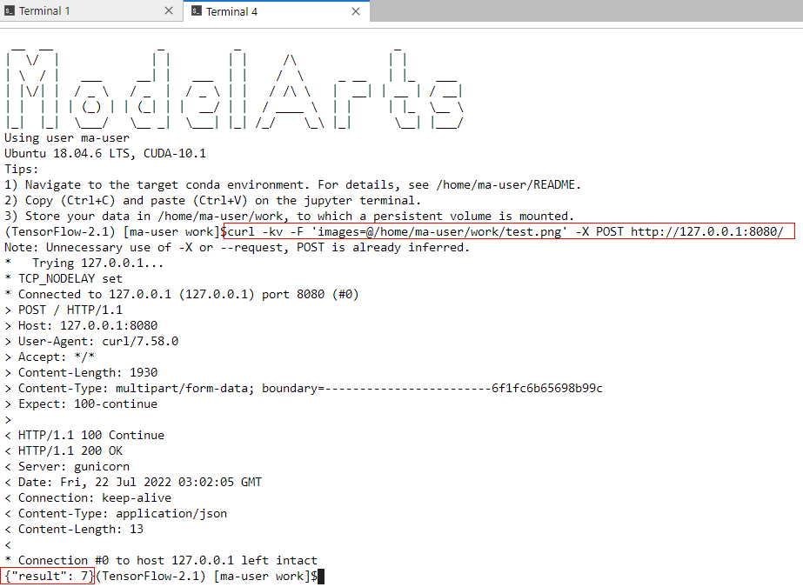Click the Ubuntu 18.04.6 LTS line
Viewport: 803px width, 587px height.
(105, 154)
